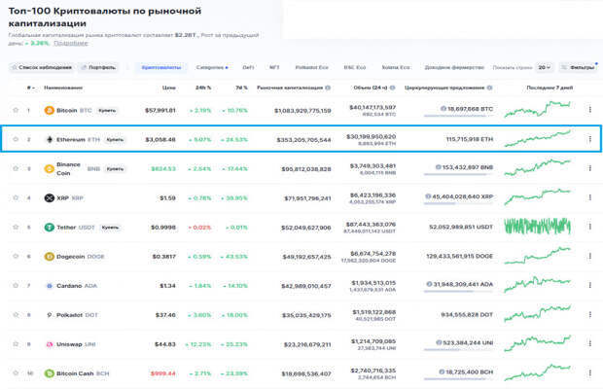Expand three-dot options for XRP row
The image size is (603, 390).
(x=590, y=197)
